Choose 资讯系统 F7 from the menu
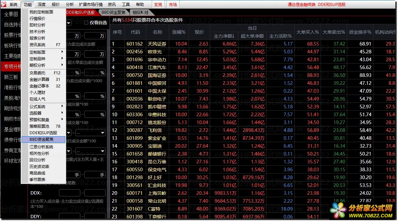 (x=43, y=45)
